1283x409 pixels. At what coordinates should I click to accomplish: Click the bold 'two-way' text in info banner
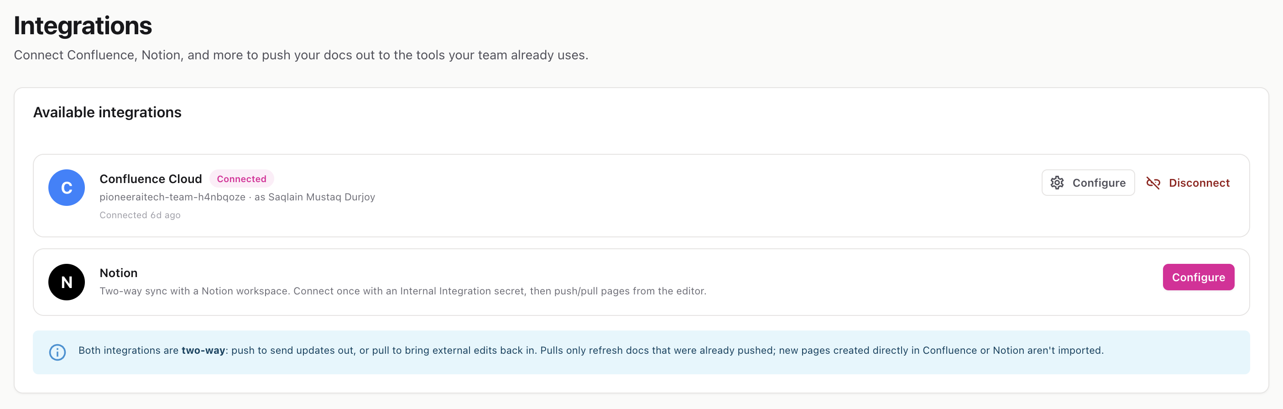tap(203, 350)
